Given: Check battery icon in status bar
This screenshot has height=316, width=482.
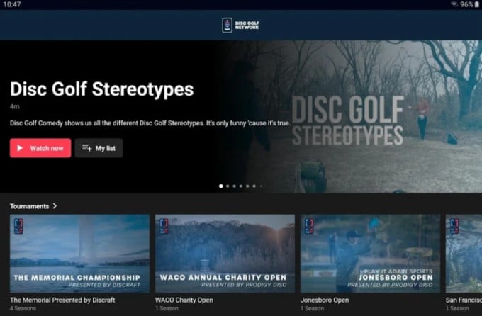Looking at the screenshot, I should pos(477,4).
